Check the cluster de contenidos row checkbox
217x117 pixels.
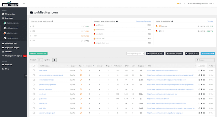[x=34, y=80]
